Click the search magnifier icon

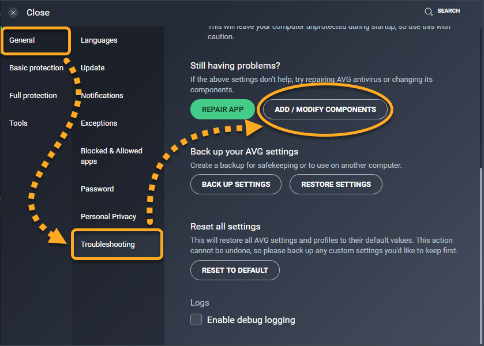click(x=429, y=12)
